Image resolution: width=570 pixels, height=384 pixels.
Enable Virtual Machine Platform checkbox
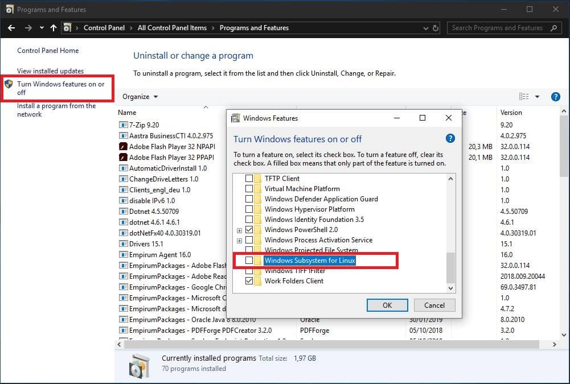pyautogui.click(x=249, y=188)
